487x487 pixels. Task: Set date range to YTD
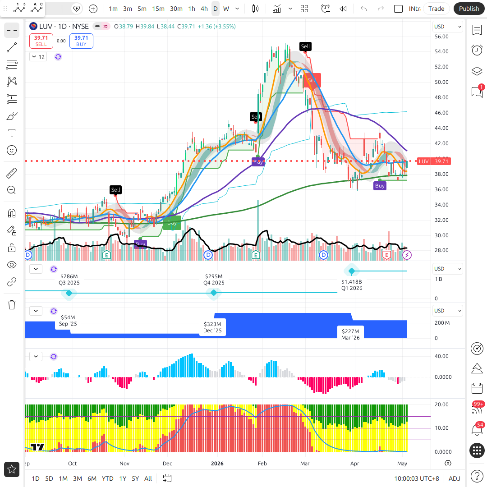108,478
